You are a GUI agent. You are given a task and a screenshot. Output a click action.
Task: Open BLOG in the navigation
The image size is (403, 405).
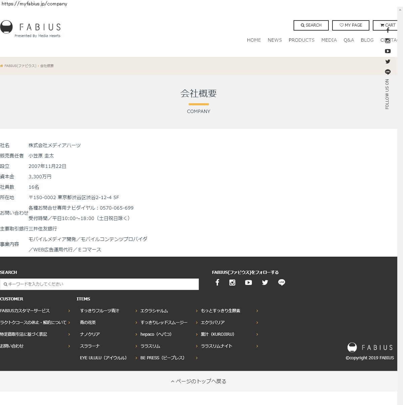(367, 40)
